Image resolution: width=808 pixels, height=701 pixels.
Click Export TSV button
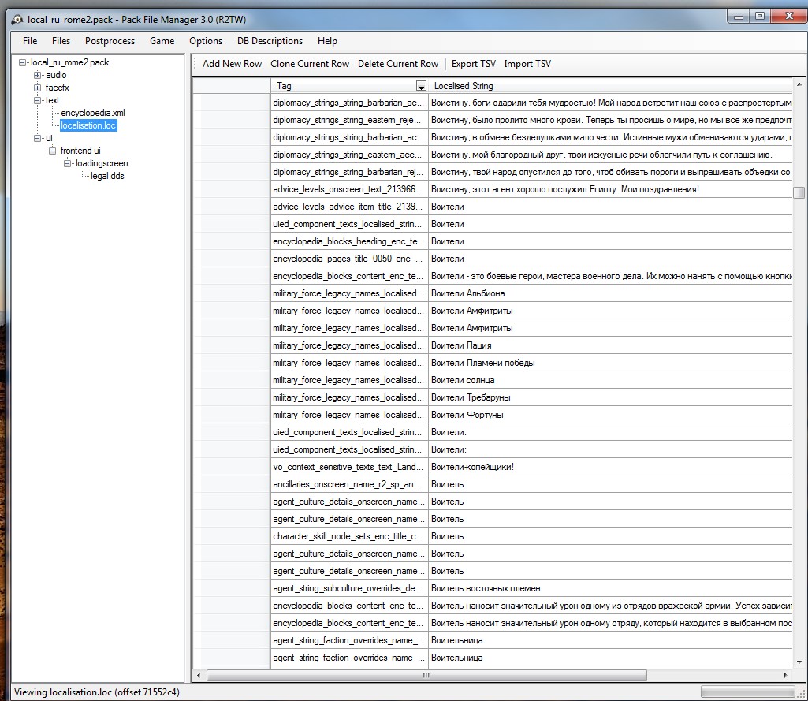[x=474, y=64]
